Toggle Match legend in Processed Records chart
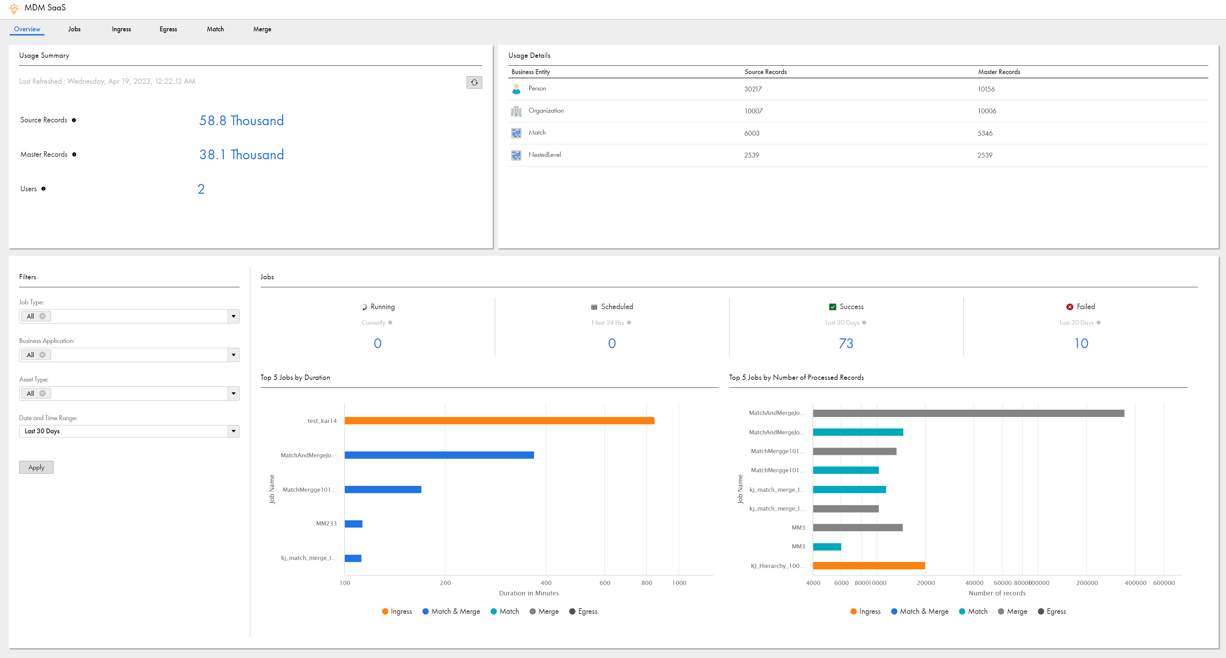 pos(973,611)
